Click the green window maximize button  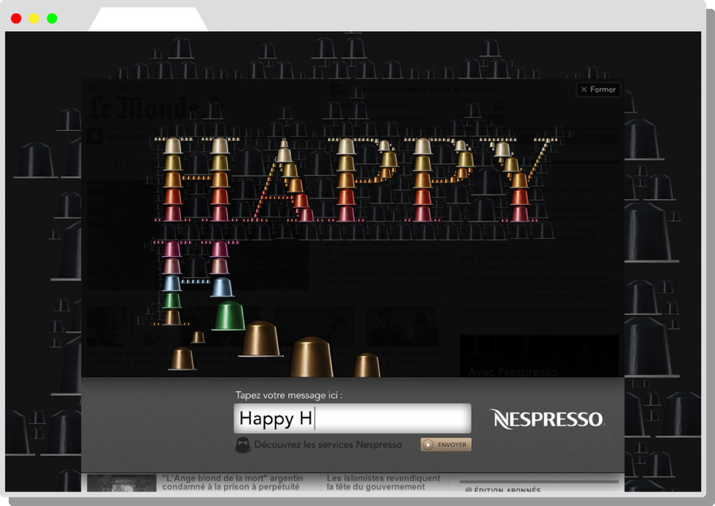(52, 18)
